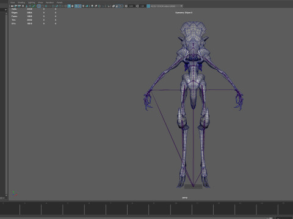Open the Panels menu
293x219 pixels.
[x=59, y=2]
